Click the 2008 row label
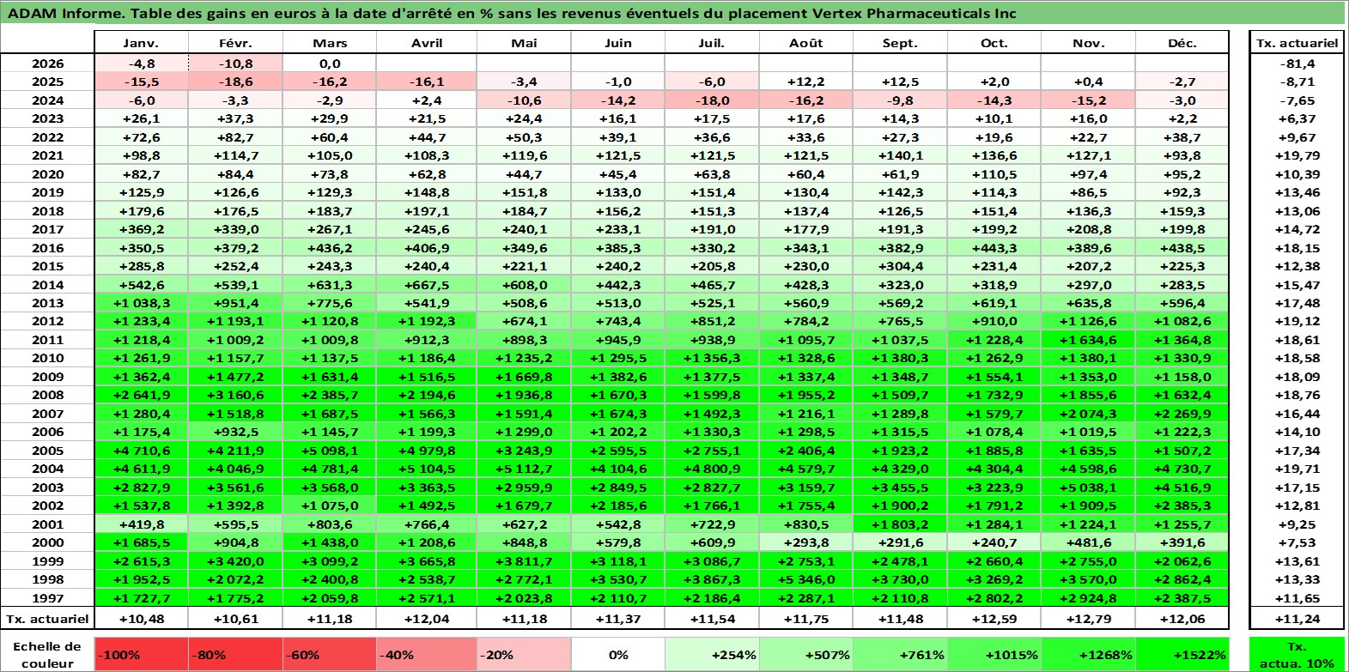Image resolution: width=1349 pixels, height=672 pixels. [47, 395]
